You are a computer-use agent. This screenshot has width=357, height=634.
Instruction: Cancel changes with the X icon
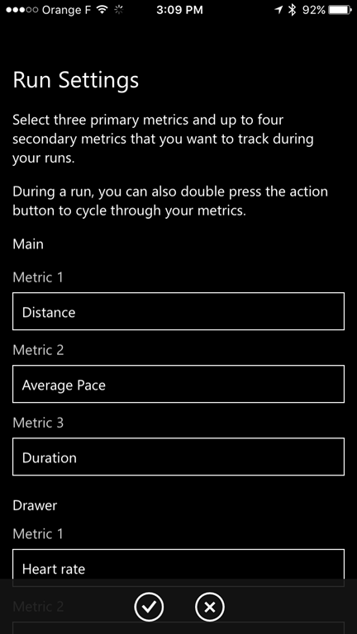210,607
